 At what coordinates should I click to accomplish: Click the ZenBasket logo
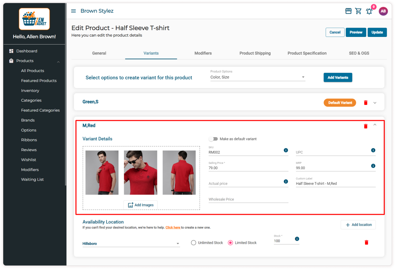point(34,19)
